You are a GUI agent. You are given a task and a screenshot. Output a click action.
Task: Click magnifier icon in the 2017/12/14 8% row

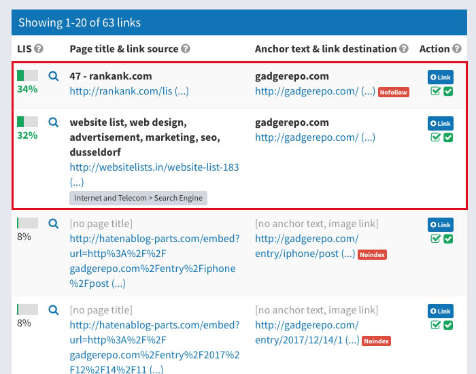pyautogui.click(x=54, y=310)
